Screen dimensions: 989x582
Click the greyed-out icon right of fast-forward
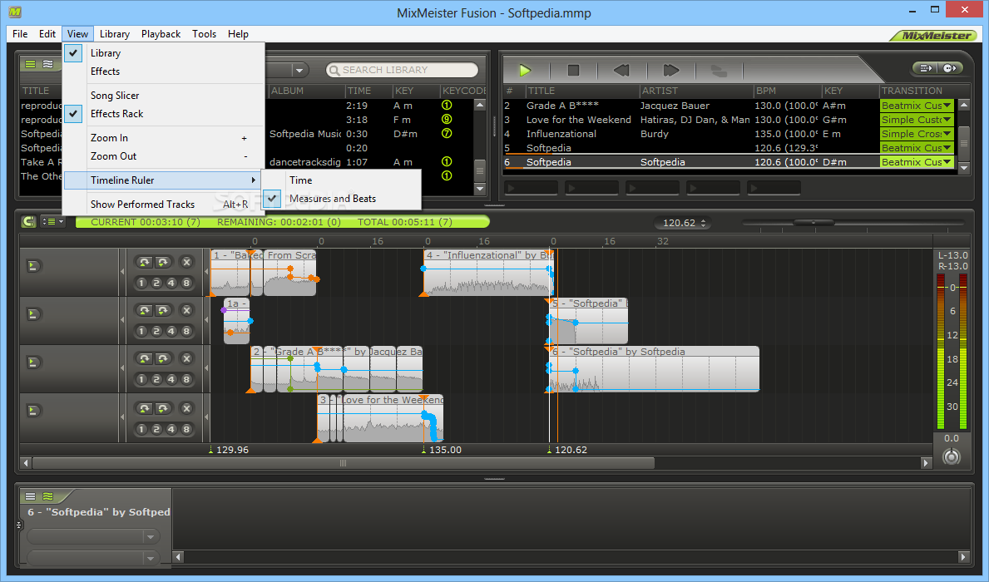pos(719,70)
